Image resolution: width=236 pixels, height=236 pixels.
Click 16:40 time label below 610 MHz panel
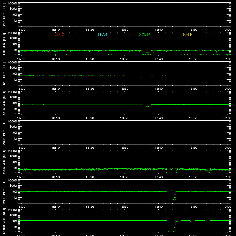pyautogui.click(x=159, y=89)
